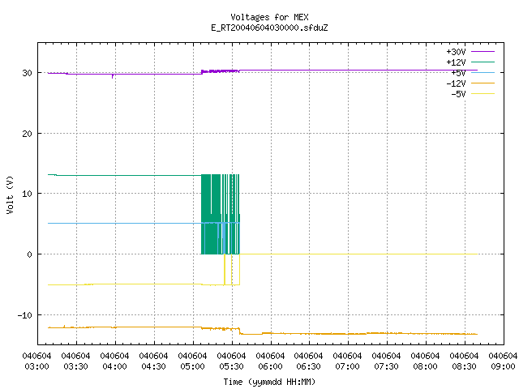Click the -5V legend label
The height and width of the screenshot is (389, 519).
pos(458,94)
